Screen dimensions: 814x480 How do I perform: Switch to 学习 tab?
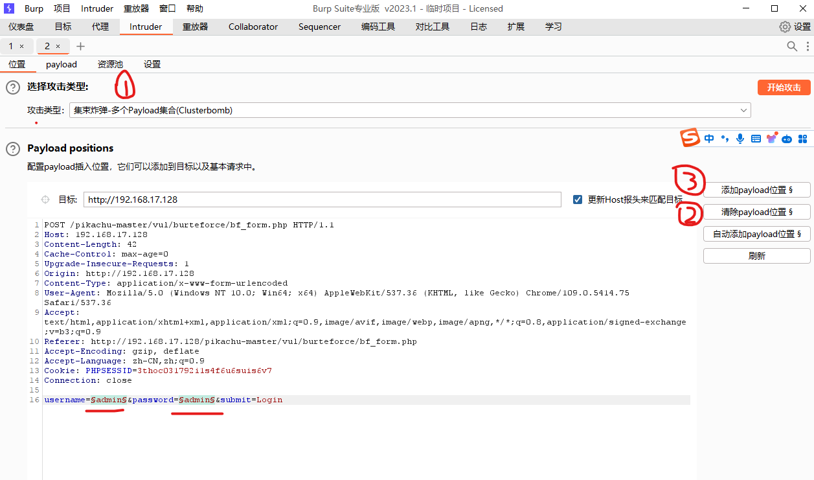click(x=554, y=27)
